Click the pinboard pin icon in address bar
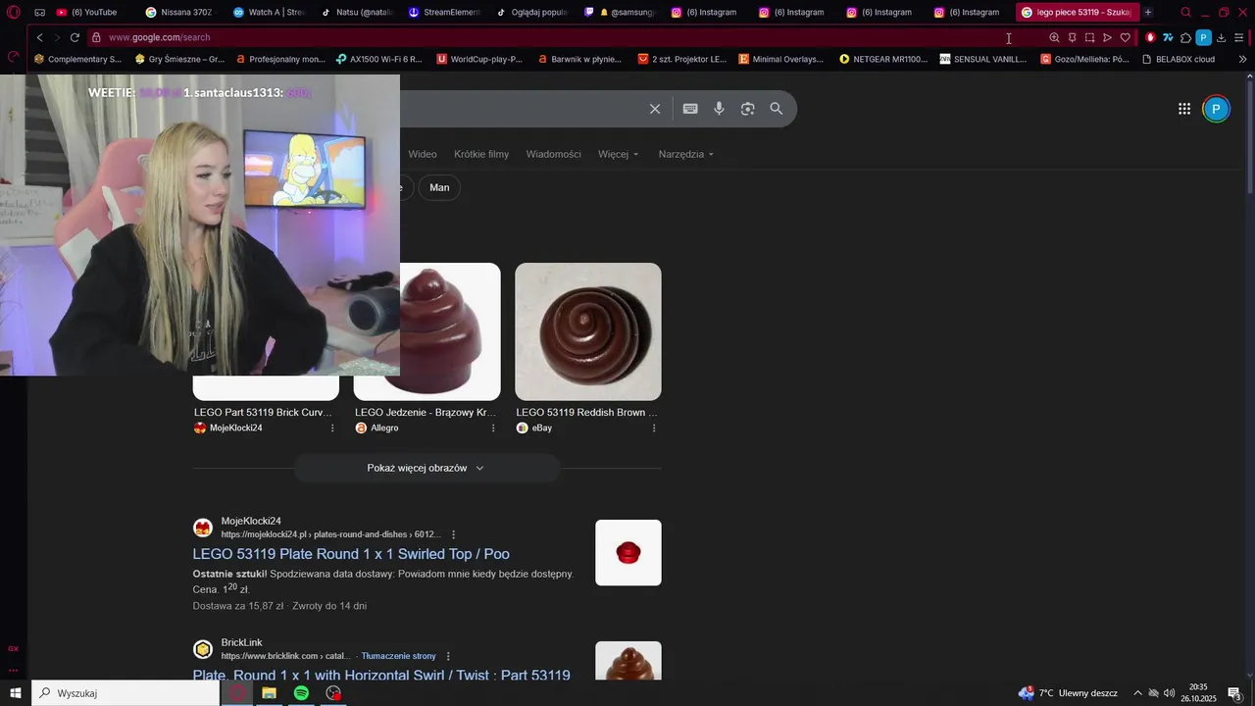The width and height of the screenshot is (1255, 706). point(1072,37)
